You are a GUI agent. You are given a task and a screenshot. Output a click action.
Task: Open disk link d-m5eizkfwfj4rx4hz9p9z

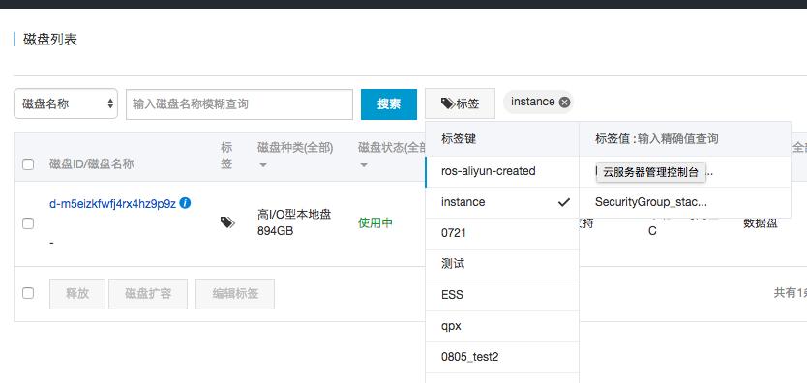112,204
